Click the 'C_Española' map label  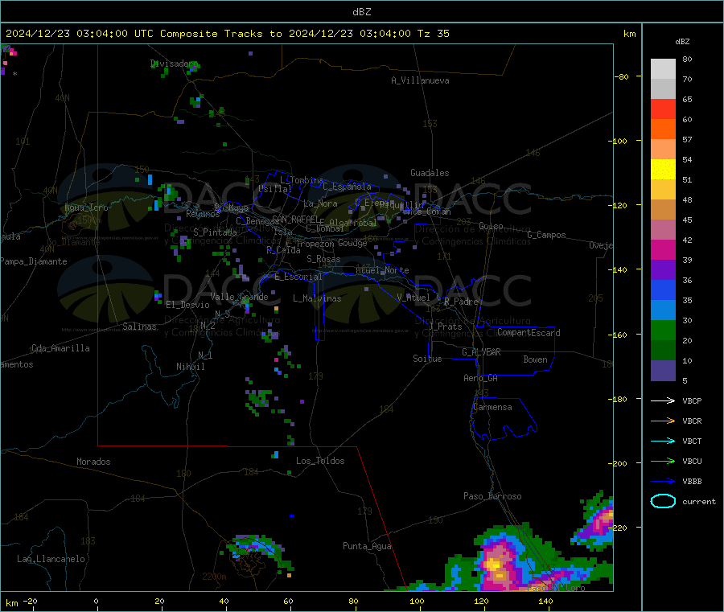point(347,187)
